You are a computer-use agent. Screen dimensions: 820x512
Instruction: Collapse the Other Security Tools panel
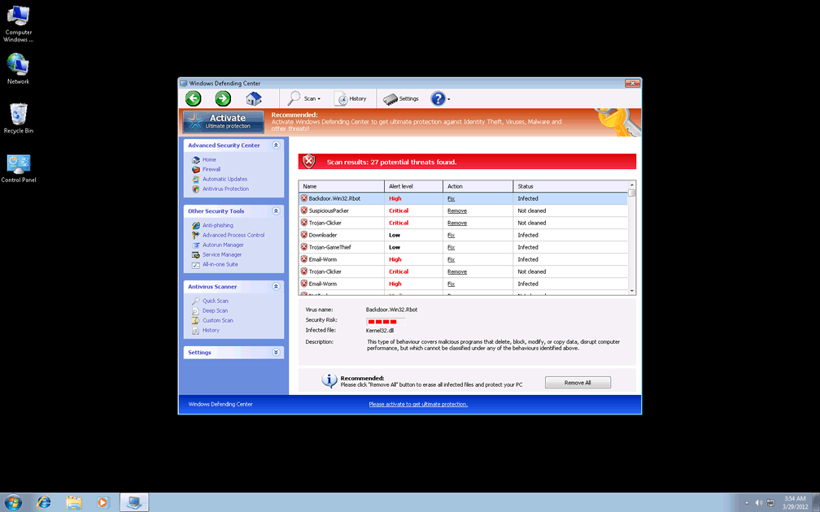tap(276, 211)
